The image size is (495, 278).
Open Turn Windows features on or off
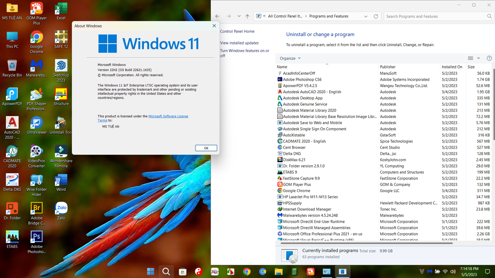(x=245, y=53)
